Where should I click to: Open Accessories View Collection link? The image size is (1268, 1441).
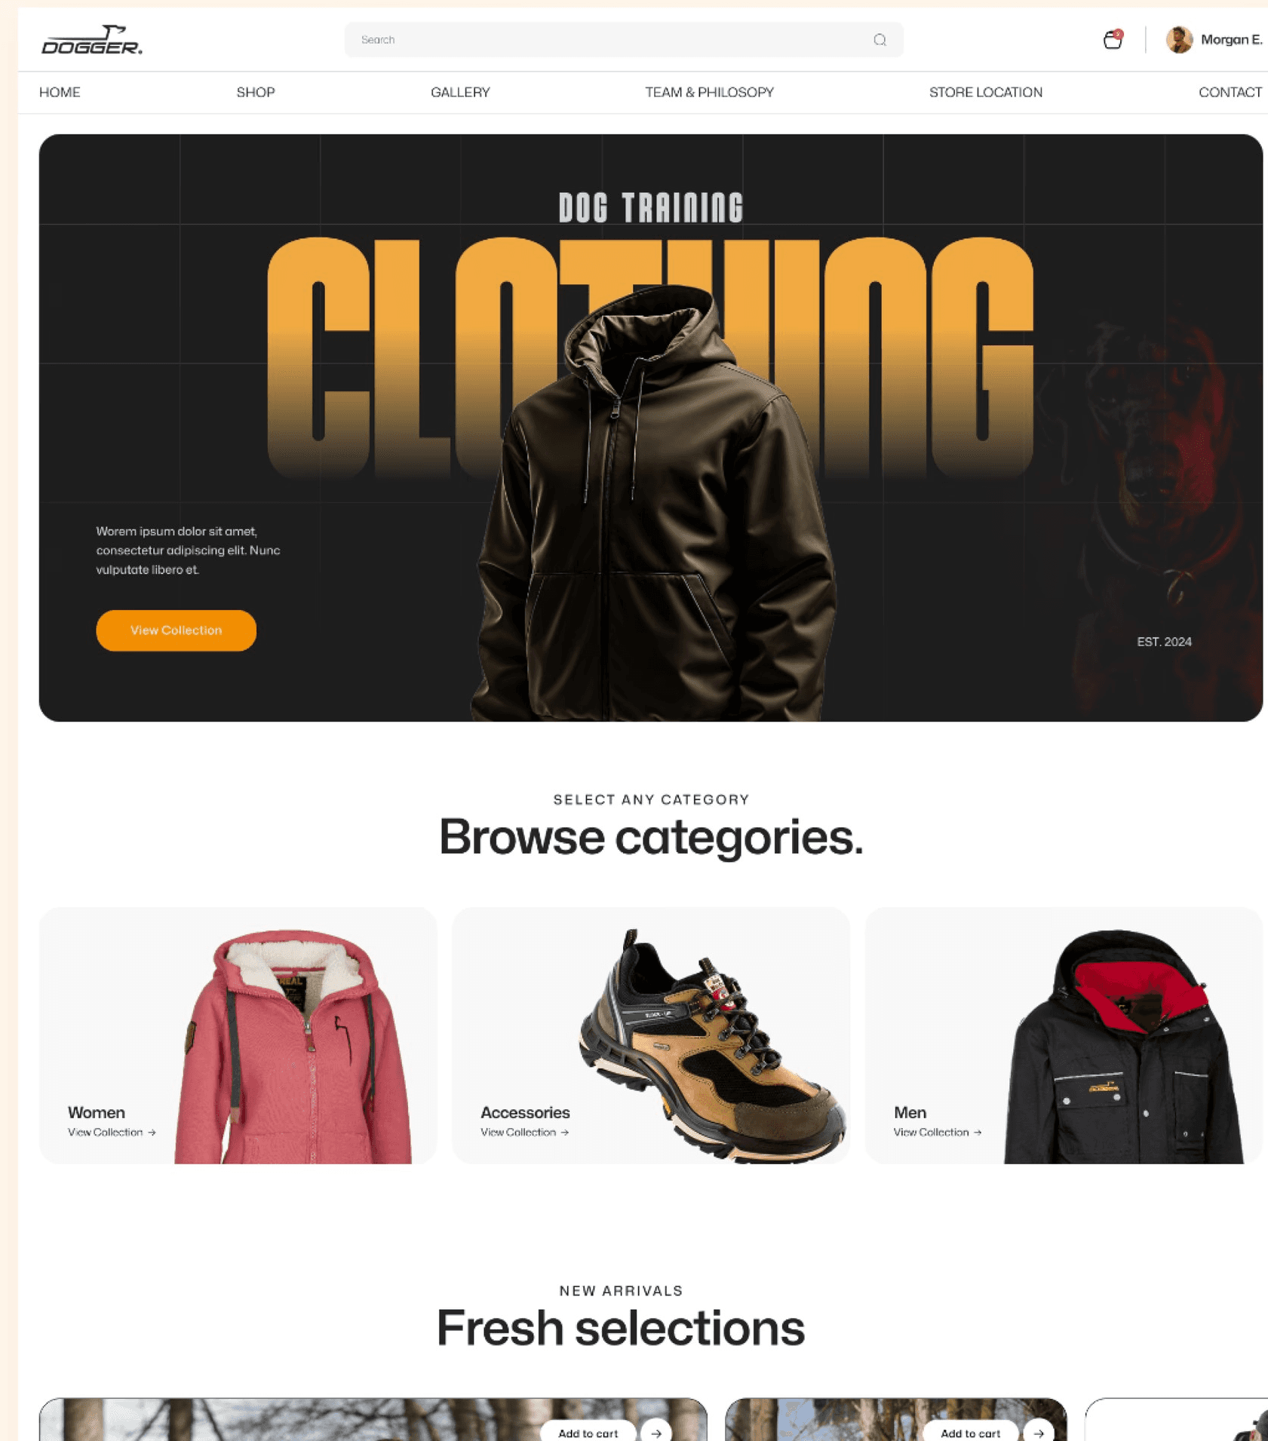(x=524, y=1133)
